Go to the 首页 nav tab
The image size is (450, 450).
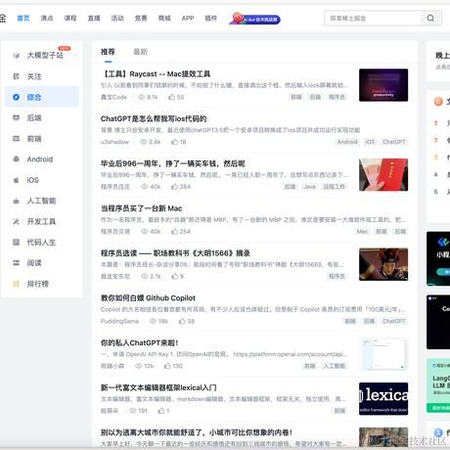coord(23,19)
